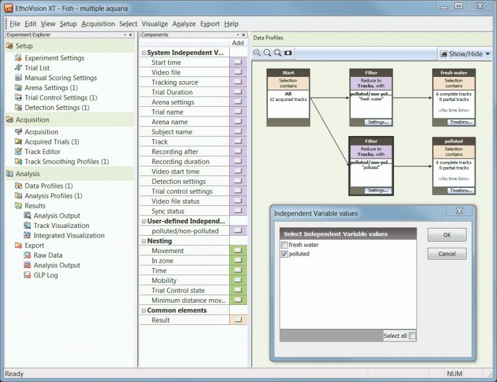This screenshot has width=497, height=382.
Task: Close the Independent Variable values dialog
Action: click(x=459, y=211)
